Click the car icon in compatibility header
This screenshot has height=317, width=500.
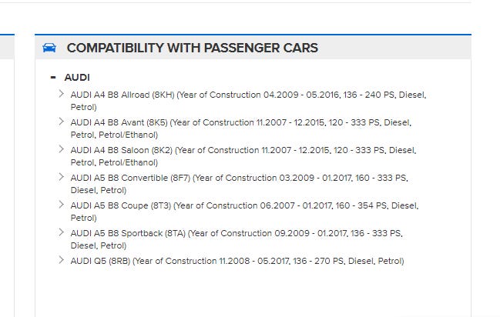(x=50, y=48)
